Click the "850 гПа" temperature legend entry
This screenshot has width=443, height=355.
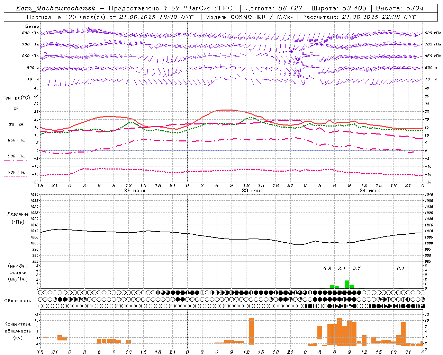click(x=16, y=140)
